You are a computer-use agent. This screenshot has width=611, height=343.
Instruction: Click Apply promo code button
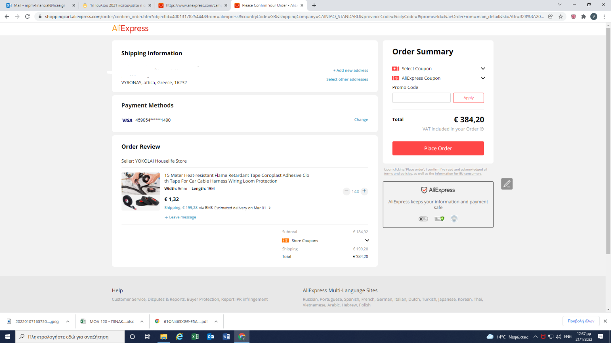pyautogui.click(x=469, y=98)
